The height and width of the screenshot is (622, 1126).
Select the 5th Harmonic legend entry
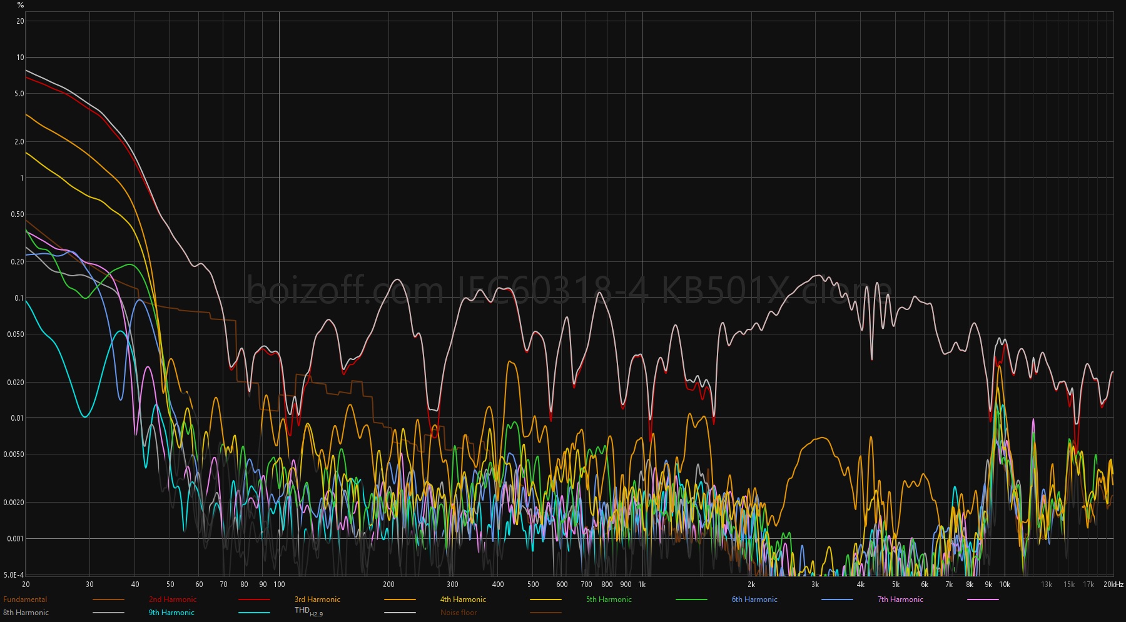pyautogui.click(x=609, y=599)
